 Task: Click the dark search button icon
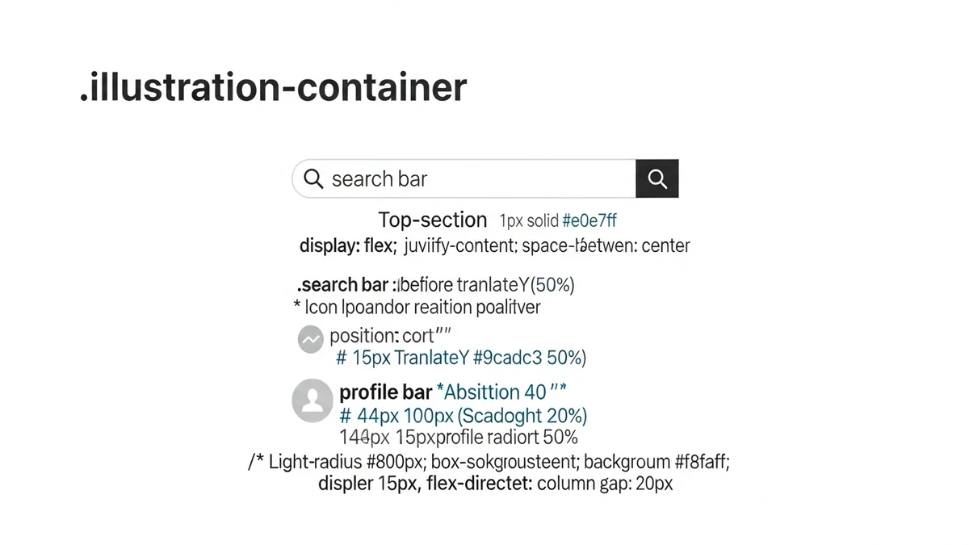click(x=657, y=179)
